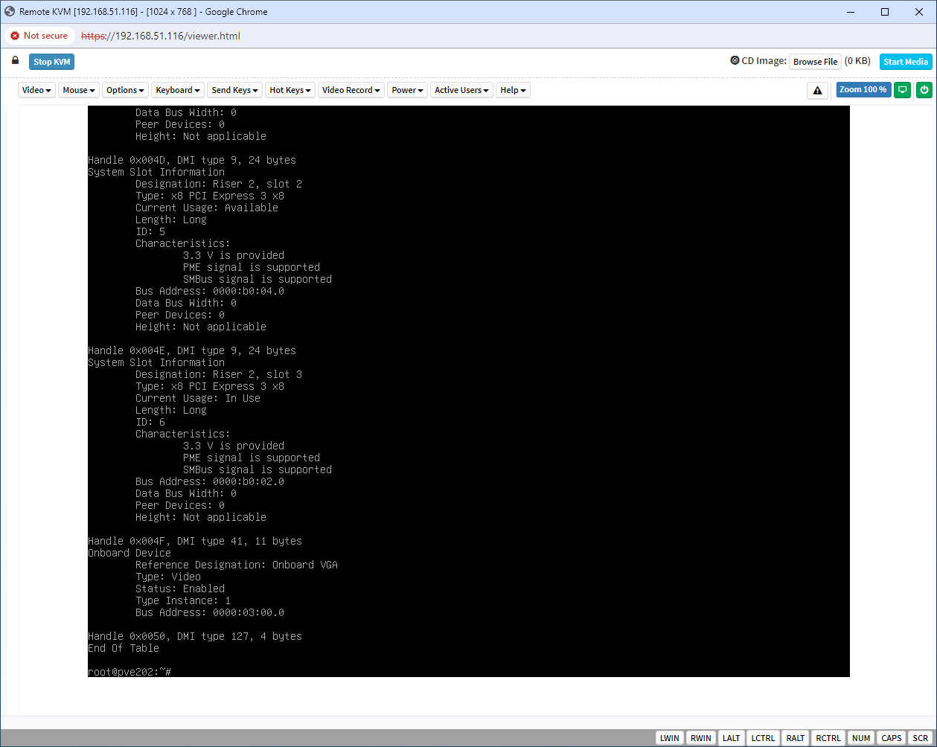This screenshot has width=937, height=747.
Task: Click the Zoom 100 % button
Action: coord(863,90)
